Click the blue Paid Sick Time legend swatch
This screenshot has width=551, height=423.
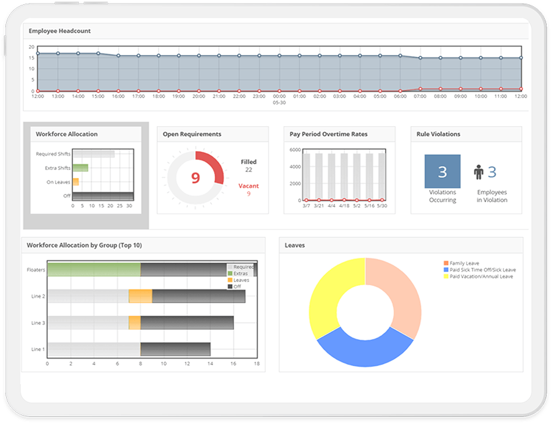(x=446, y=270)
